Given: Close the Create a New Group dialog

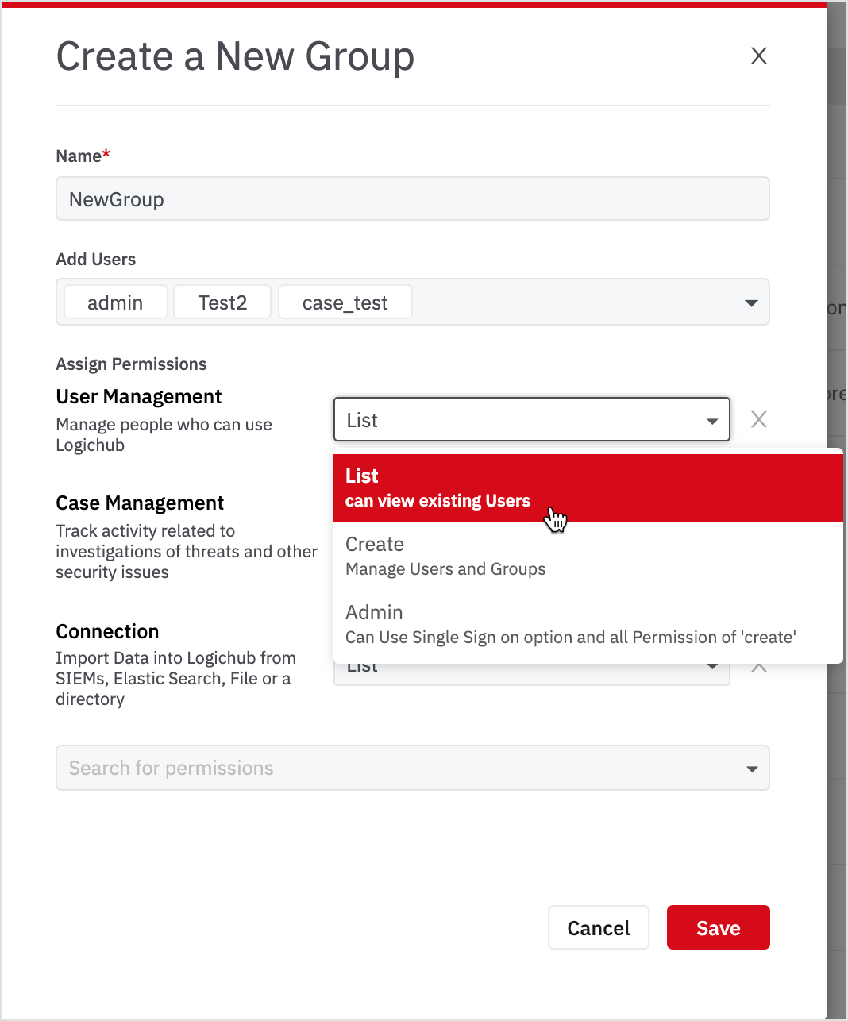Looking at the screenshot, I should point(759,56).
